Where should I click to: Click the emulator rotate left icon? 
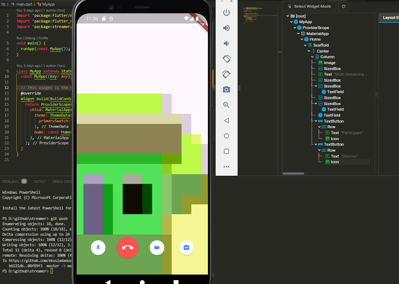point(226,59)
